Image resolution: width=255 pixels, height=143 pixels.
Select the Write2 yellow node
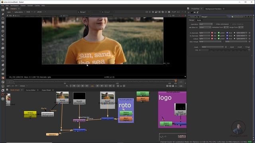pyautogui.click(x=30, y=114)
